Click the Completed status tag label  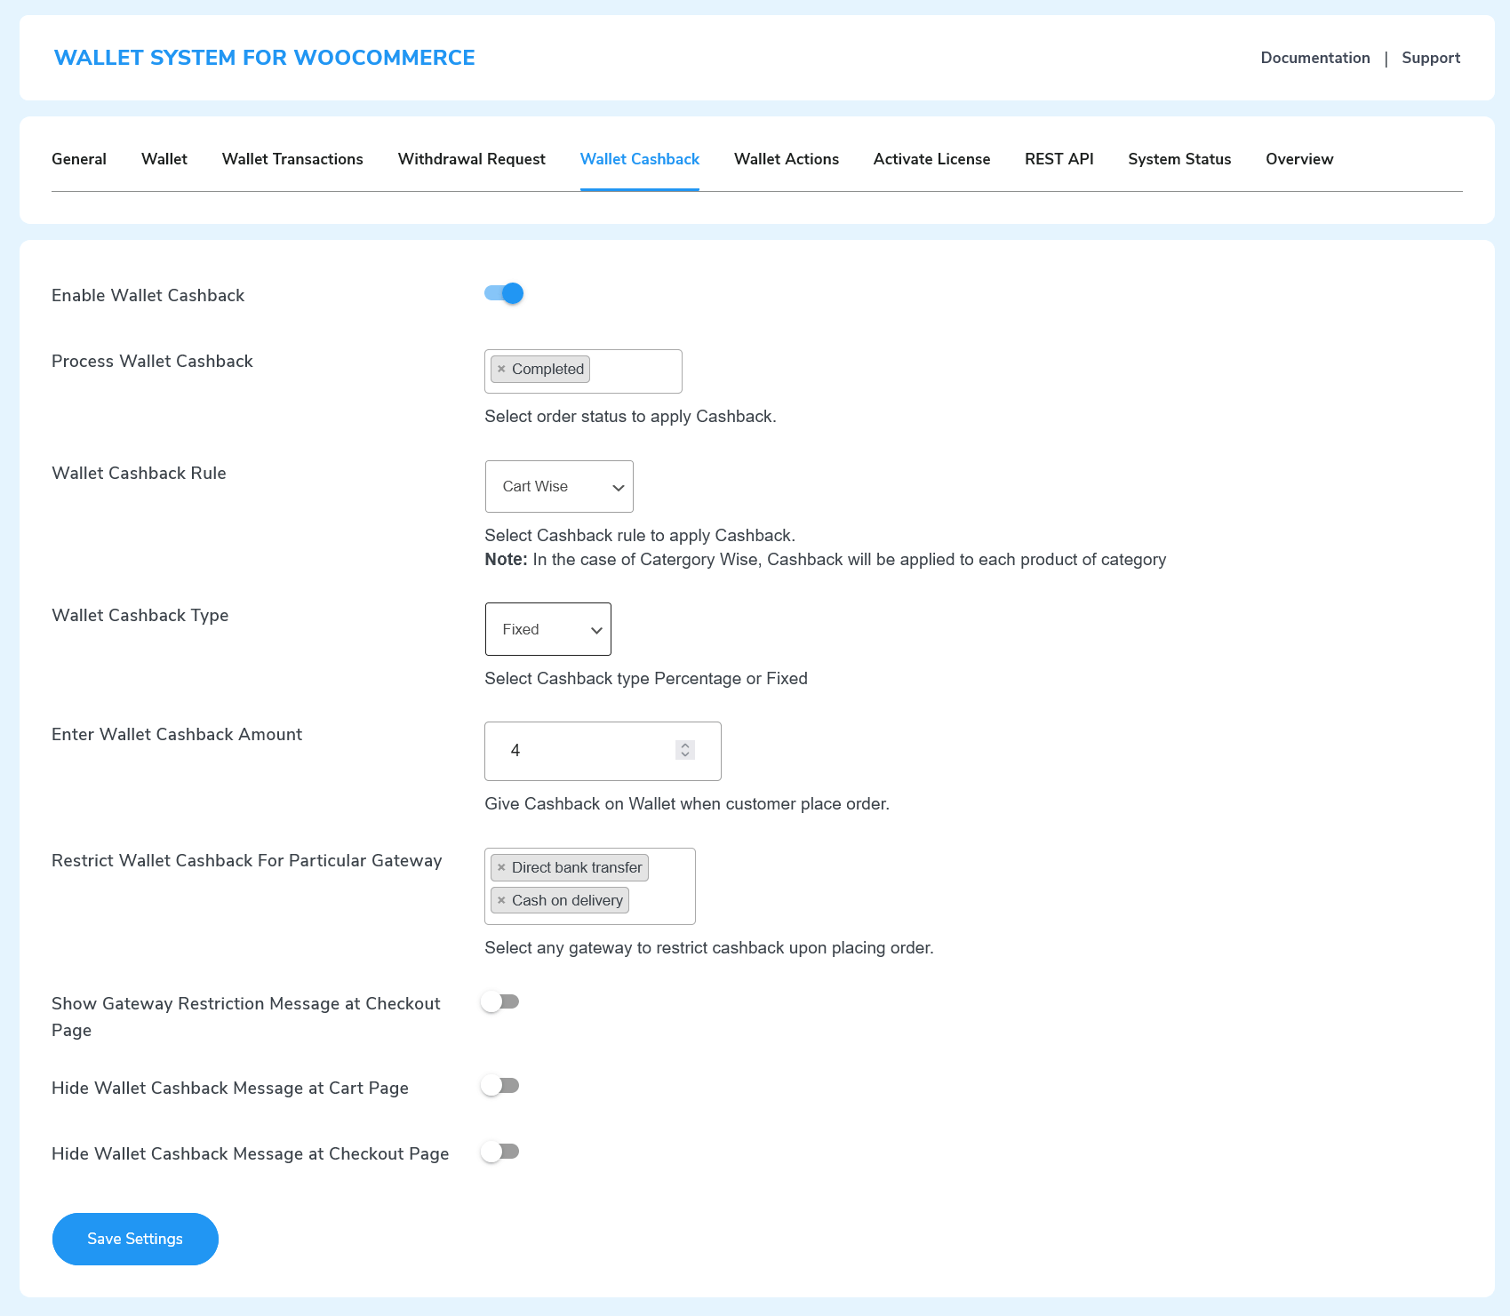click(x=547, y=370)
